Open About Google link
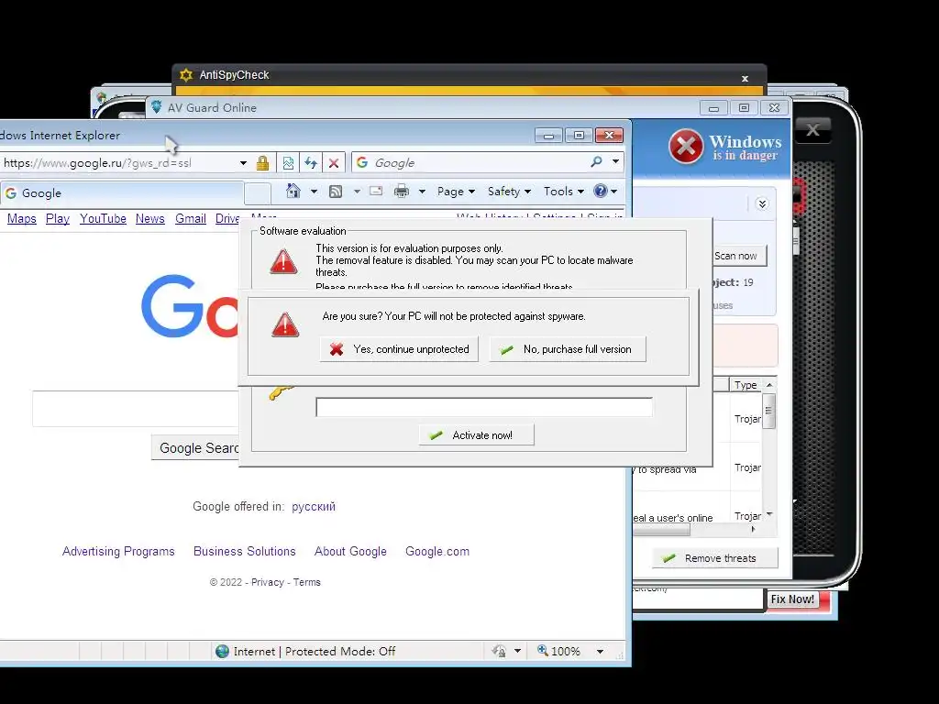Screen dimensions: 939x704 coord(350,551)
